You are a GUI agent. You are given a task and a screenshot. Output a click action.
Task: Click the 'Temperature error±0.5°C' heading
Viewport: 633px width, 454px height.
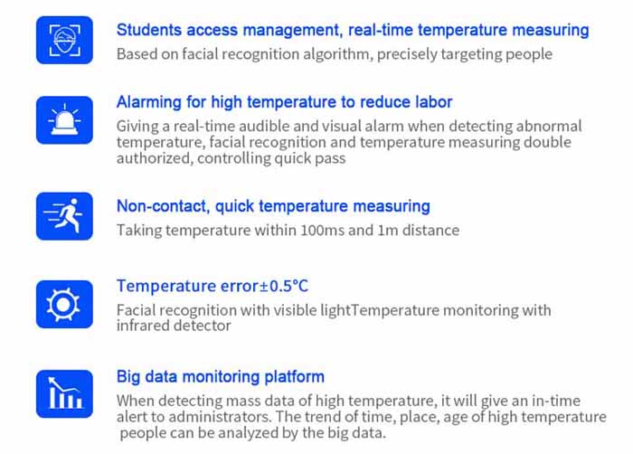click(x=213, y=286)
